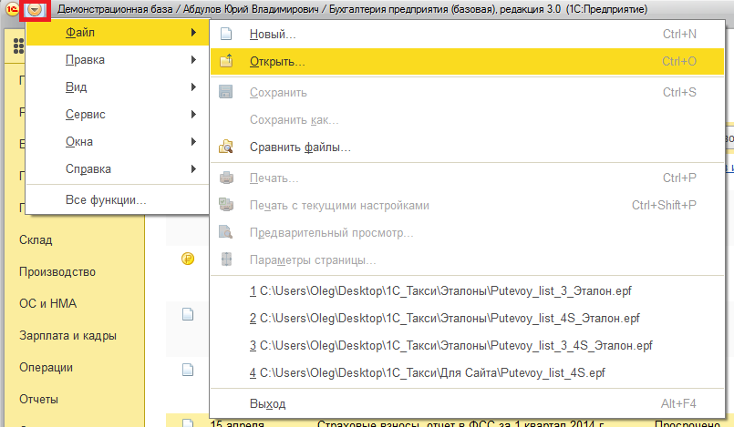The height and width of the screenshot is (427, 734).
Task: Go to the Склад section
Action: click(x=36, y=240)
